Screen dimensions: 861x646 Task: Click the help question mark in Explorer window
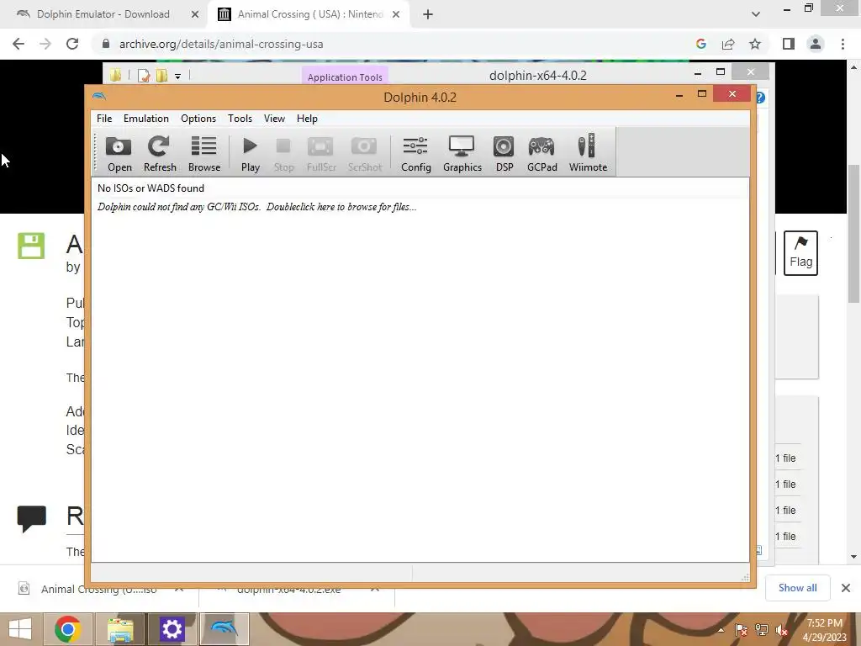[x=760, y=98]
